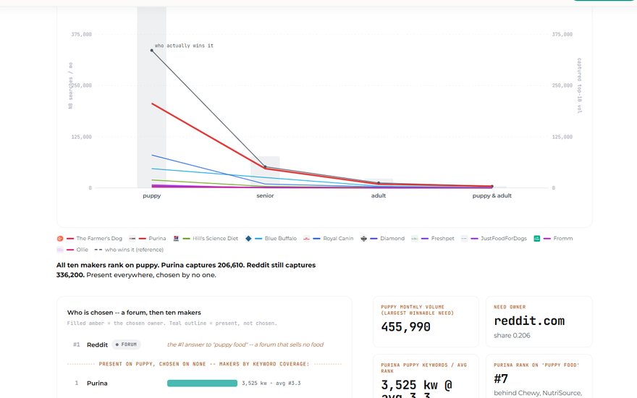Toggle Blue Buffalo series label
Viewport: 637px width, 398px height.
pyautogui.click(x=281, y=238)
